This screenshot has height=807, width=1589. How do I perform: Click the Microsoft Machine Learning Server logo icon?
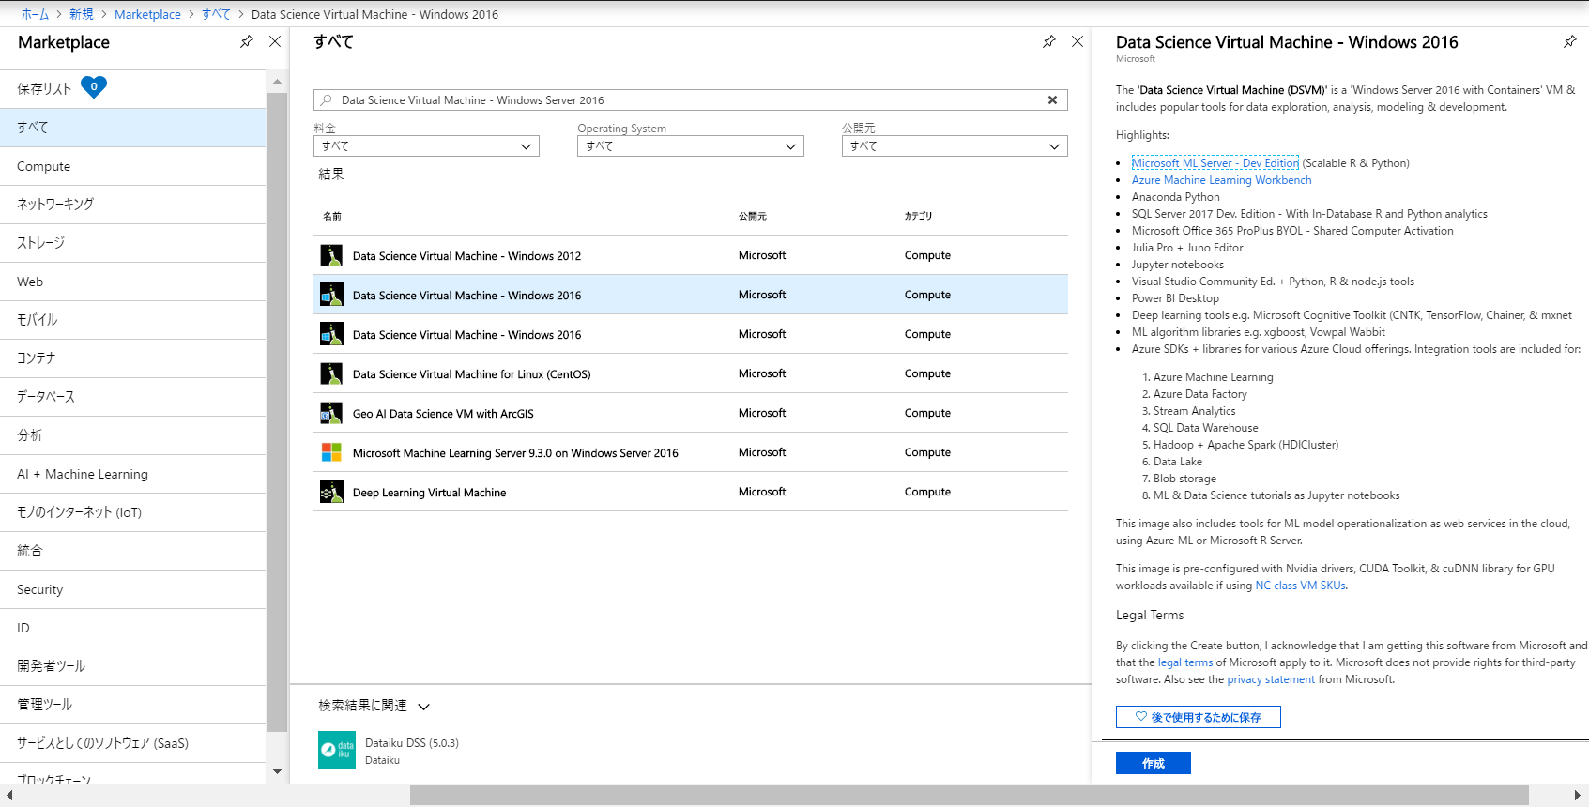pyautogui.click(x=331, y=452)
